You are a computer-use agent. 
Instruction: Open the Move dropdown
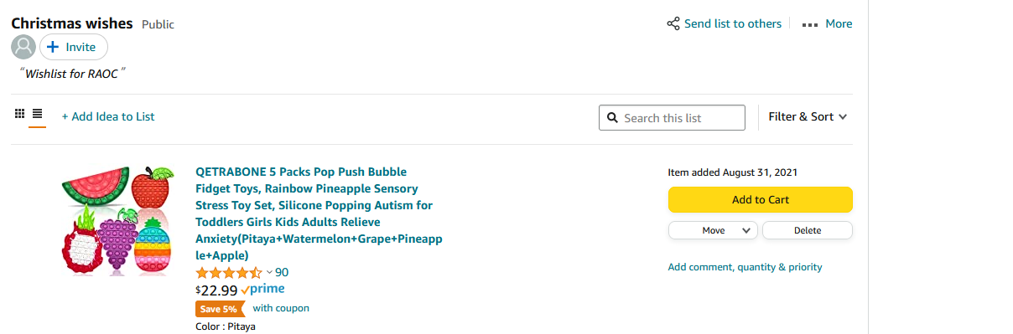pos(713,230)
